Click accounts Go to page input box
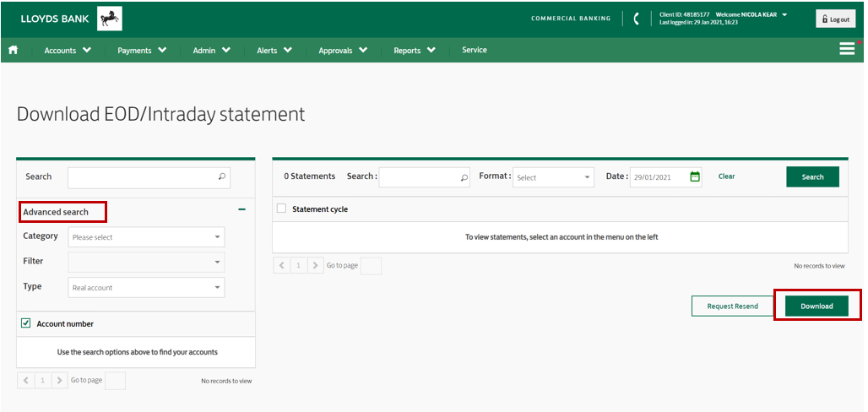 [x=115, y=381]
